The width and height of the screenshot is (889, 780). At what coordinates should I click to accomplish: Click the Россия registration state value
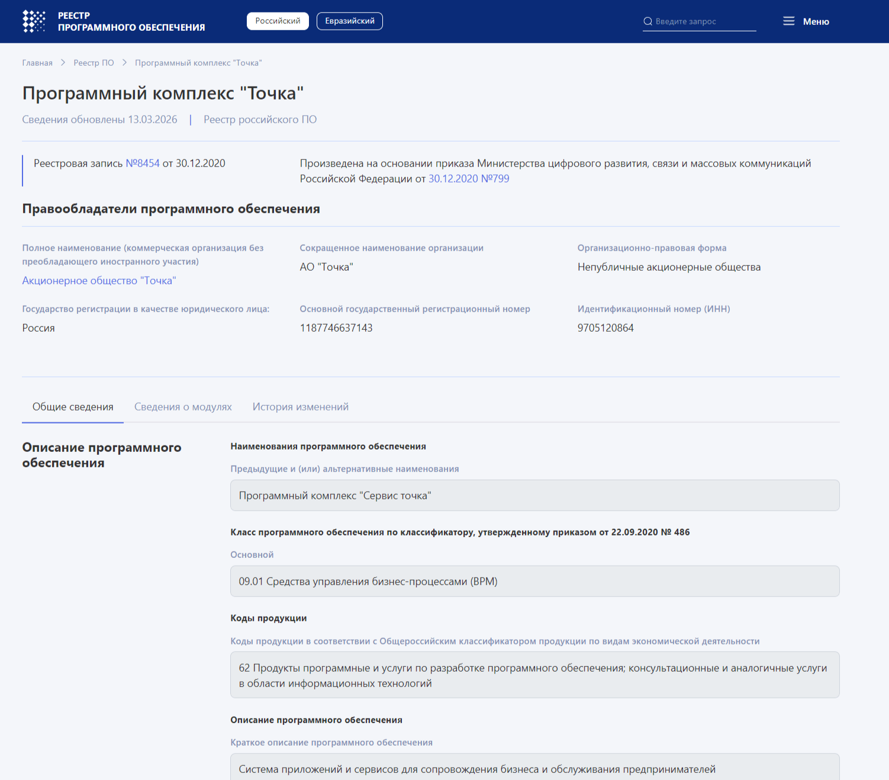click(x=38, y=328)
